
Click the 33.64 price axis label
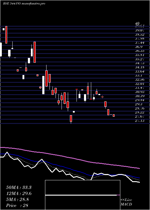tap(139, 71)
